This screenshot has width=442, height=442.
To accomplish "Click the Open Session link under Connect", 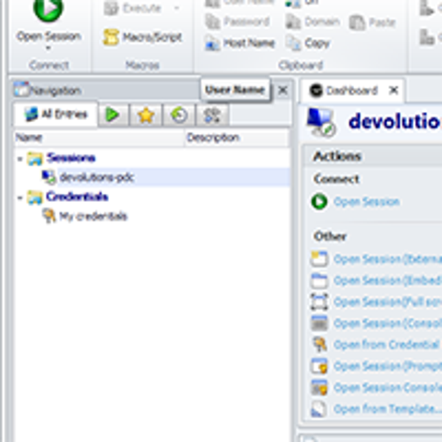I will (x=367, y=202).
